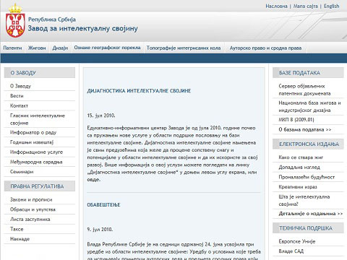Open the Дизајн menu tab

tap(60, 48)
